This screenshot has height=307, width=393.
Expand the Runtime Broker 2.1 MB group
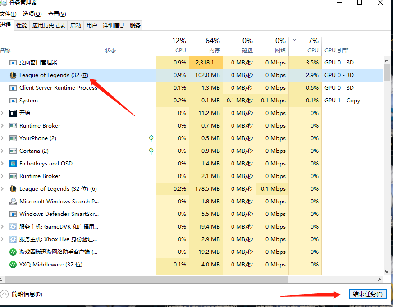[2, 176]
